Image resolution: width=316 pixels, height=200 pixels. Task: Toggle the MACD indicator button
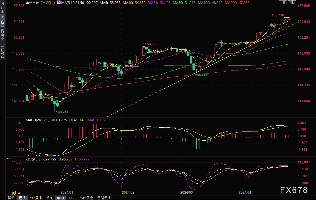(60, 198)
